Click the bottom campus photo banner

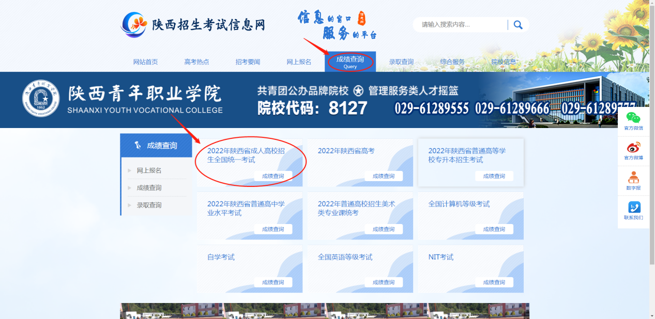325,311
